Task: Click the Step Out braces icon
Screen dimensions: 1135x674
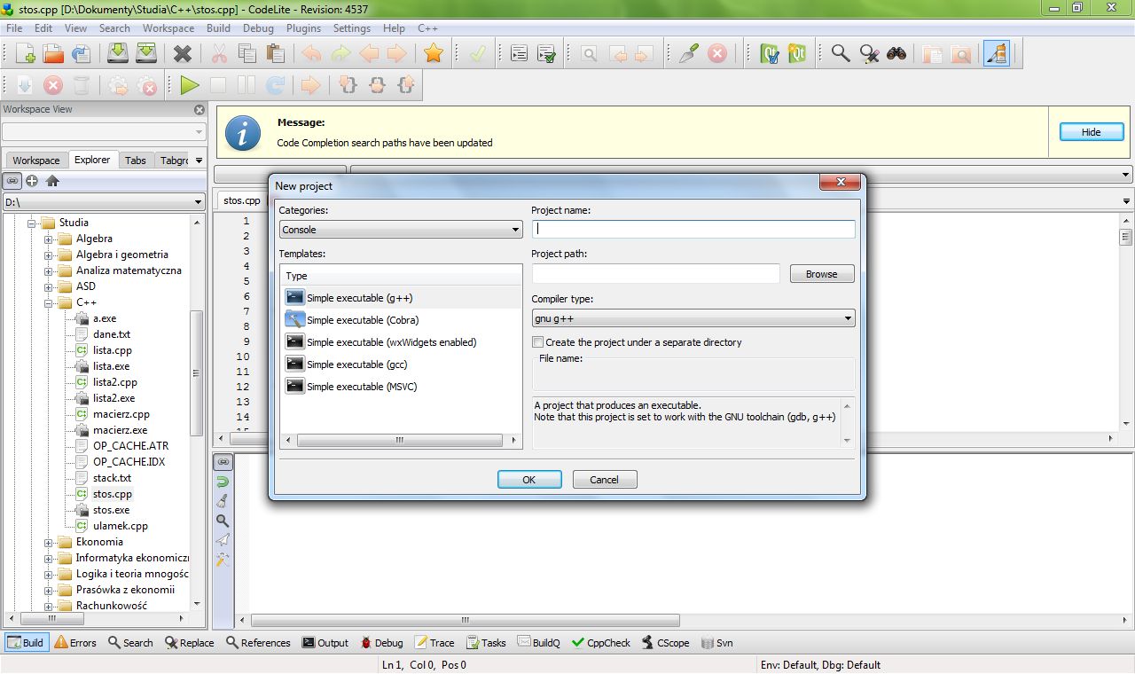Action: pos(406,86)
